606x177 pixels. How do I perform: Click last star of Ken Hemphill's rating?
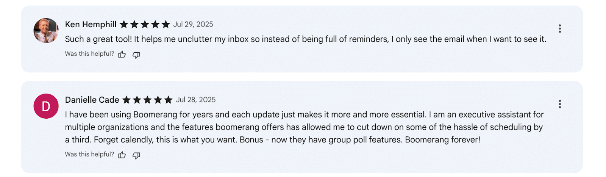(166, 25)
